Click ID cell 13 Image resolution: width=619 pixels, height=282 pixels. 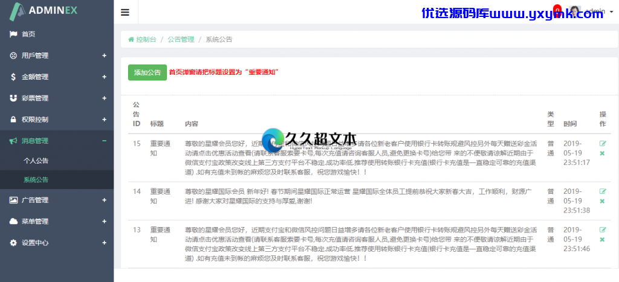point(137,230)
